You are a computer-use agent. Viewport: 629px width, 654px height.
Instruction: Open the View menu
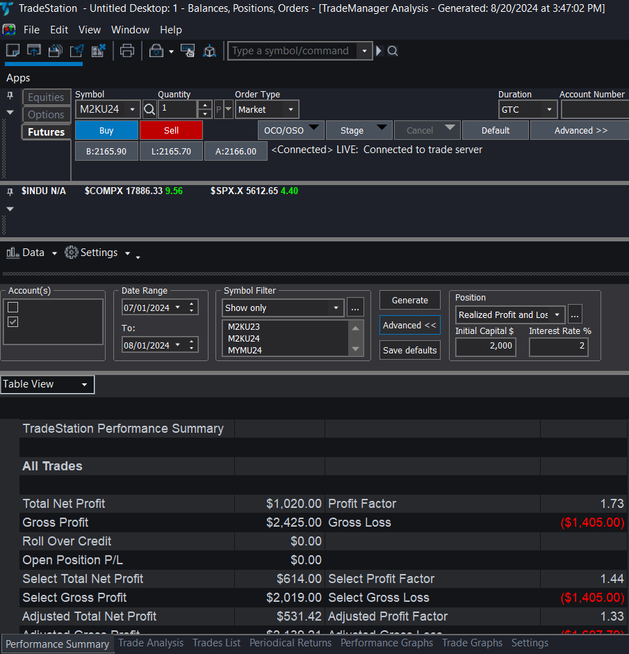(90, 30)
